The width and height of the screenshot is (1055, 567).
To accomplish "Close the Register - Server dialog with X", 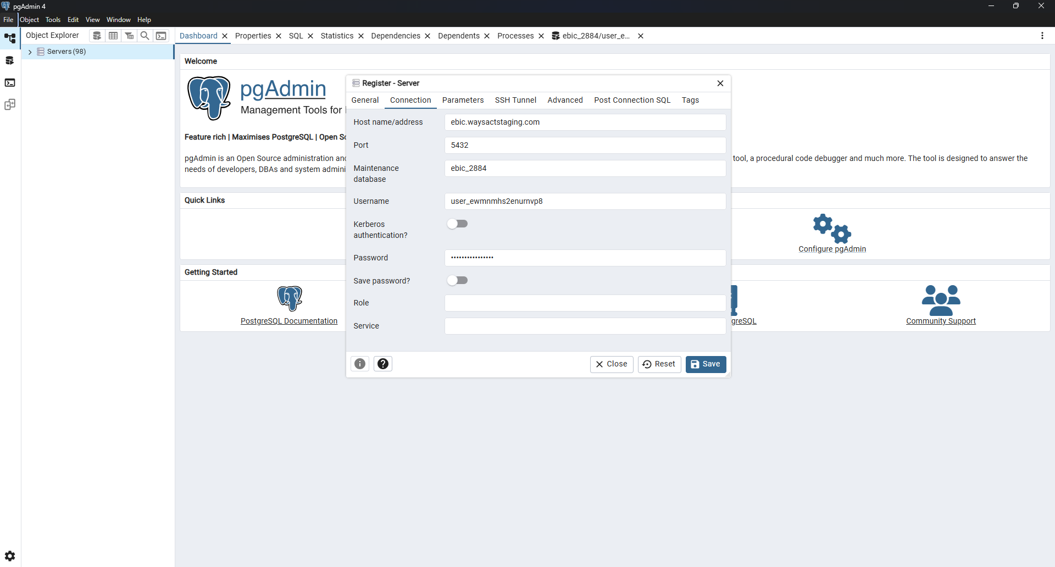I will pos(720,84).
